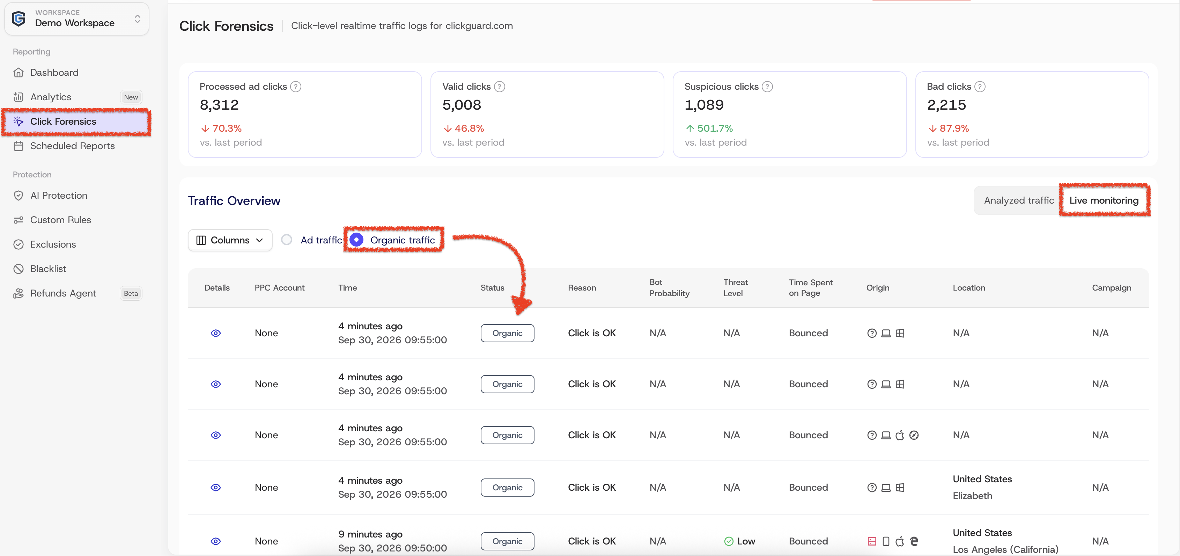Click the New badge beside Analytics
The image size is (1180, 556).
click(131, 97)
